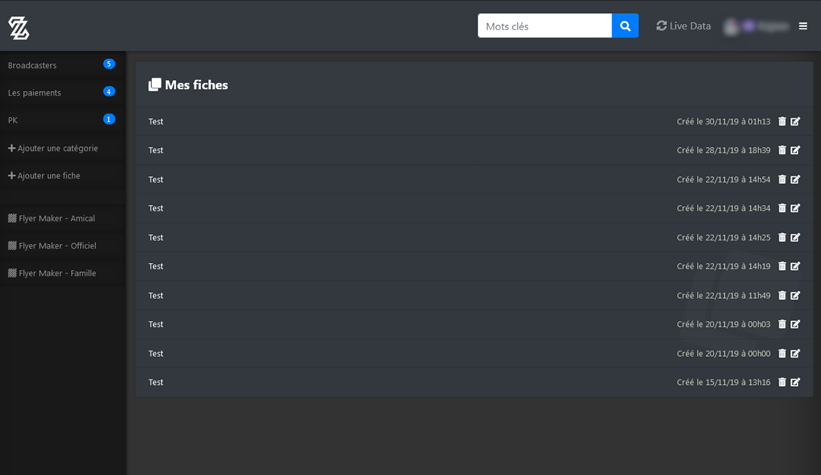This screenshot has height=475, width=821.
Task: Edit the fiche created 20/11/19 à 00h03
Action: [795, 325]
